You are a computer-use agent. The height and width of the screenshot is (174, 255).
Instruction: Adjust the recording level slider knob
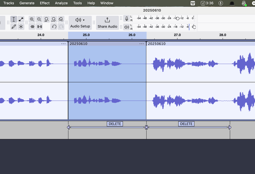pos(178,18)
